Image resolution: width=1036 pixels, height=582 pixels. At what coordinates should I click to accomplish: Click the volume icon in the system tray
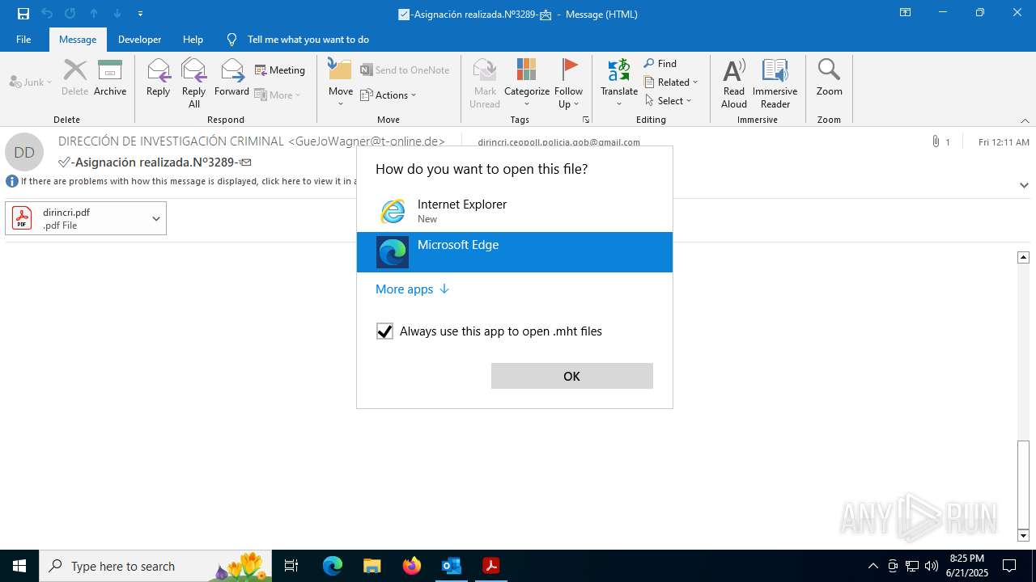[x=931, y=566]
